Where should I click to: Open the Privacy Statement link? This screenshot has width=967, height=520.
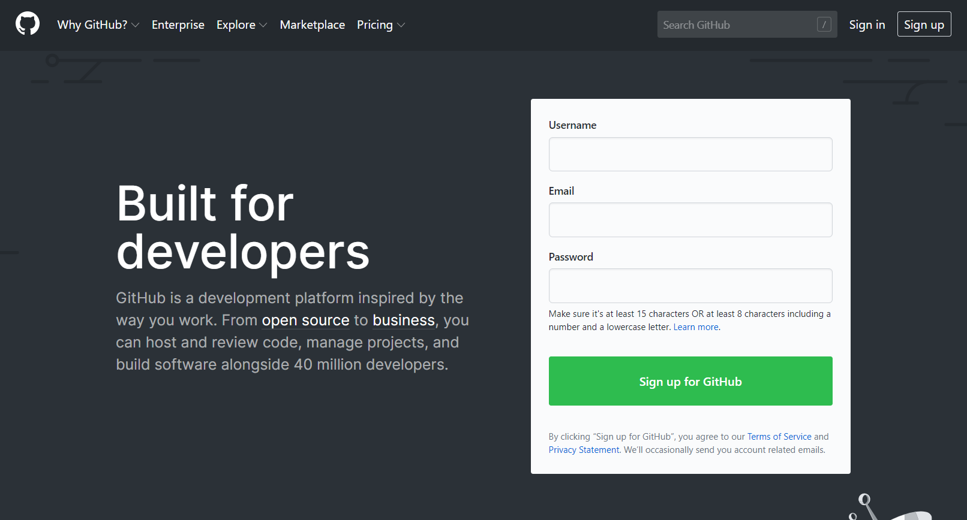tap(584, 450)
